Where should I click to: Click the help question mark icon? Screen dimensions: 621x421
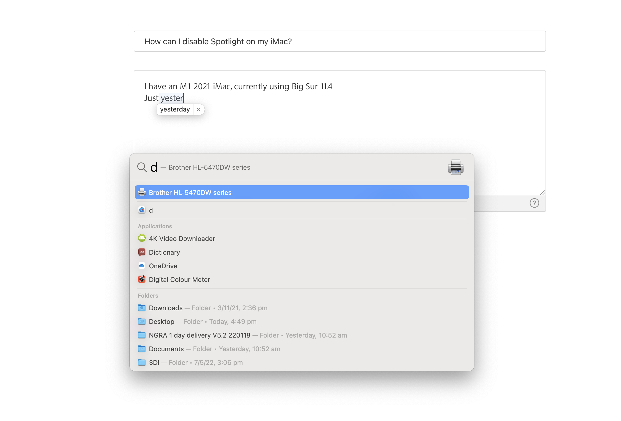coord(534,203)
